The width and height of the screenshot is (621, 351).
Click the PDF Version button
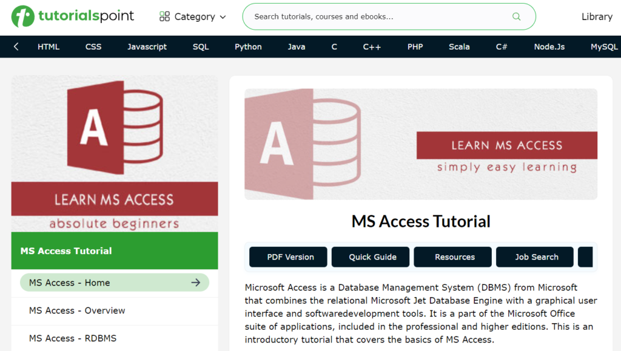[x=288, y=257]
